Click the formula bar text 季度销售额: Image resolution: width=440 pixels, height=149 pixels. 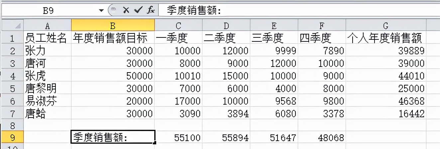[x=194, y=11]
